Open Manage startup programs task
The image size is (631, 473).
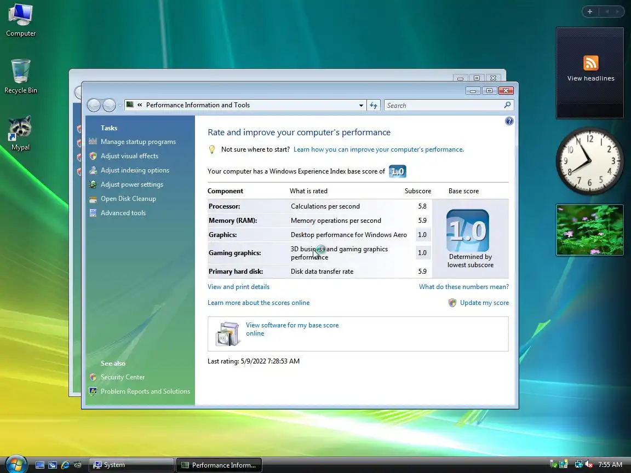[x=138, y=142]
